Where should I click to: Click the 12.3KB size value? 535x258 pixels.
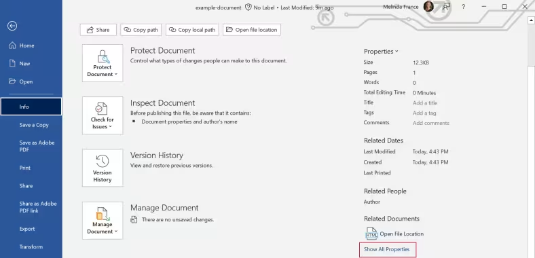421,62
